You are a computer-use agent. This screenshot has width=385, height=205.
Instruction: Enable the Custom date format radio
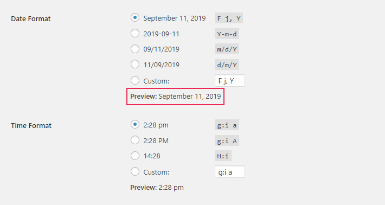click(x=135, y=80)
